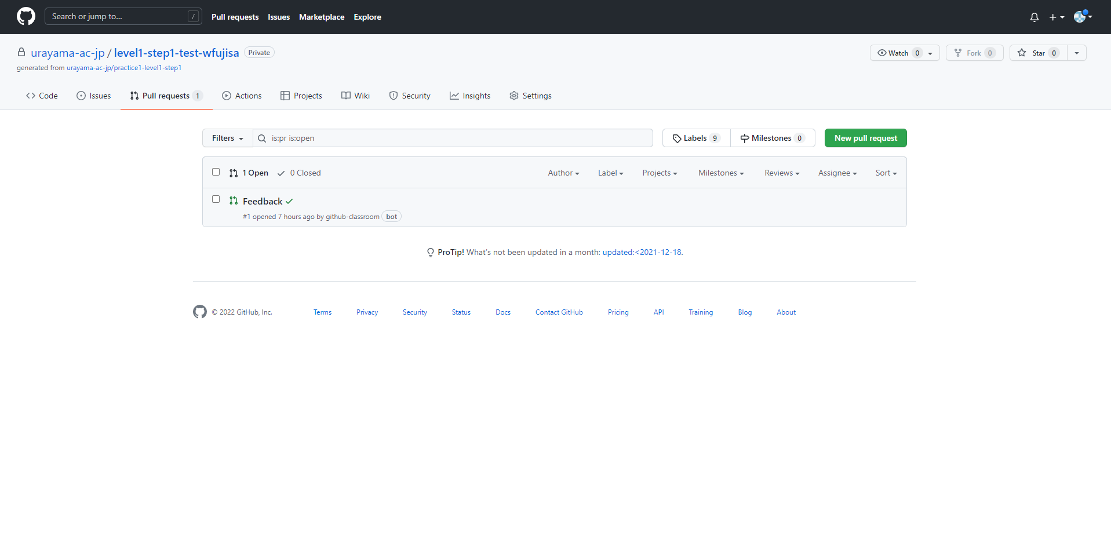
Task: Expand the Sort dropdown
Action: pos(886,173)
